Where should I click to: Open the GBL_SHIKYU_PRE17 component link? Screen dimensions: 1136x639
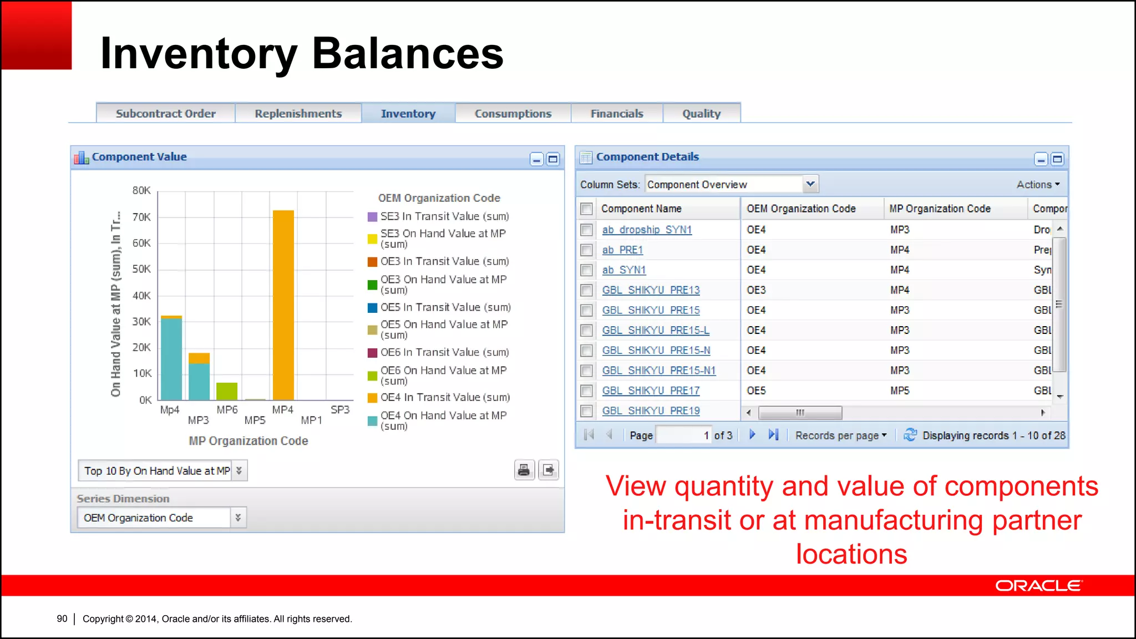pyautogui.click(x=651, y=391)
